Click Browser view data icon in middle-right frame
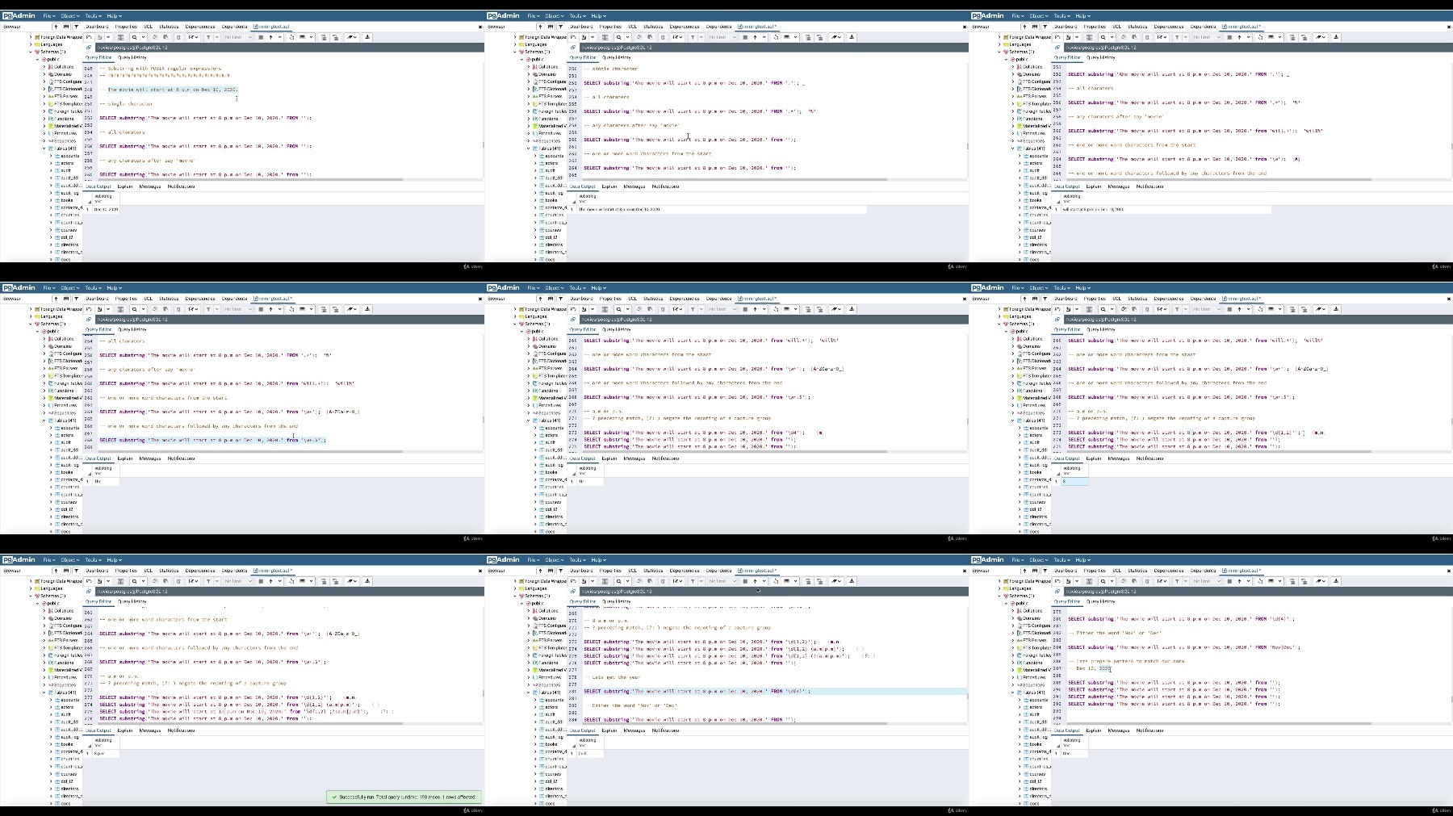1453x816 pixels. tap(1035, 299)
